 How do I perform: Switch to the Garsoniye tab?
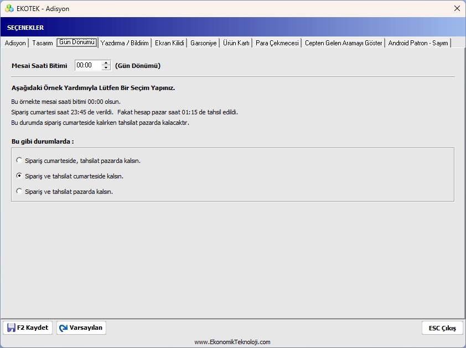point(204,43)
